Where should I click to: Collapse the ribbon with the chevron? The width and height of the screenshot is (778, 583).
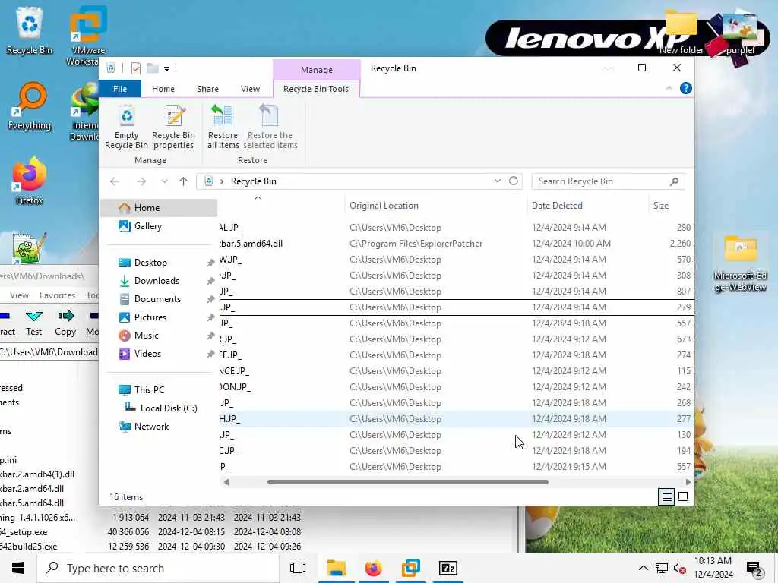(669, 88)
